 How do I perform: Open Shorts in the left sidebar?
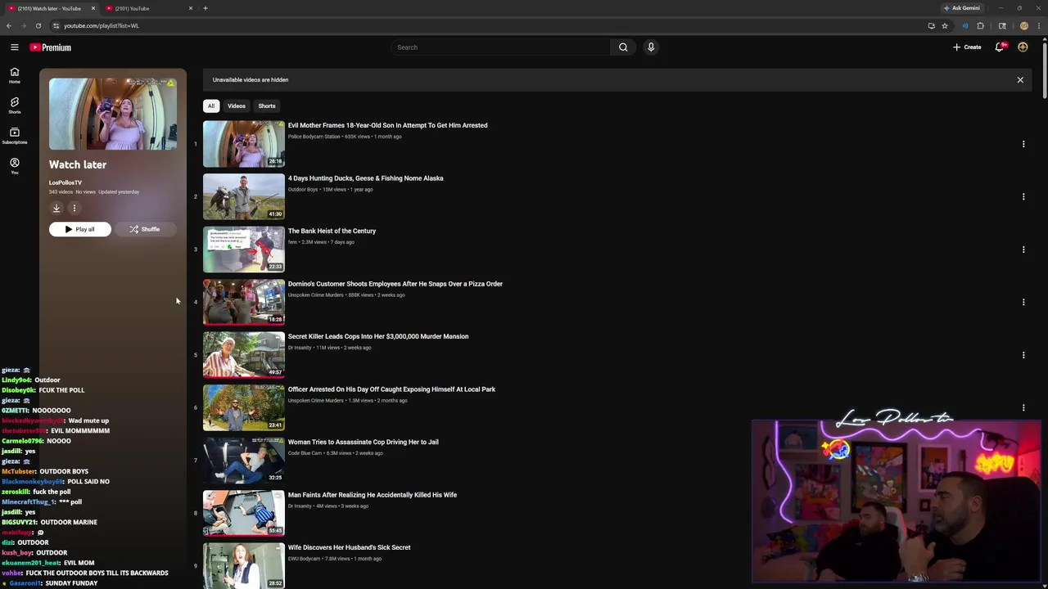coord(14,106)
